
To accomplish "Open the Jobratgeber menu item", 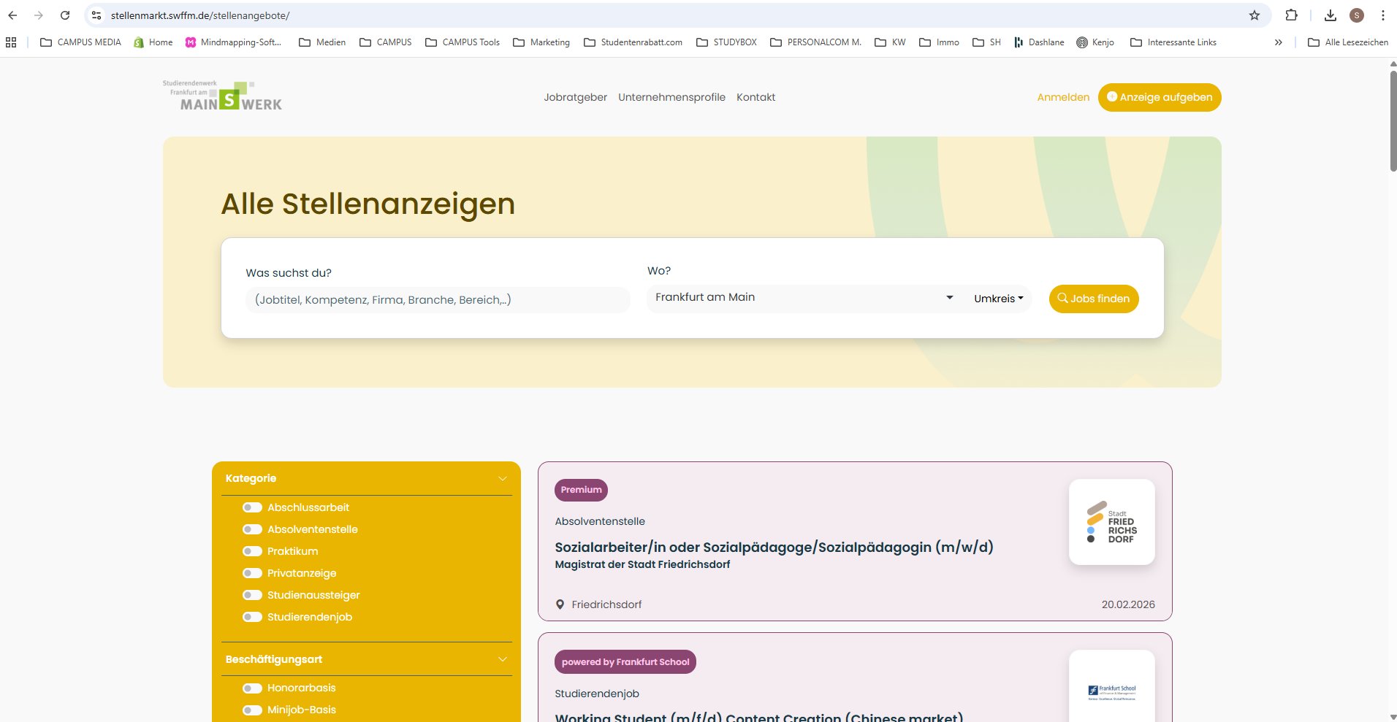I will pyautogui.click(x=575, y=97).
